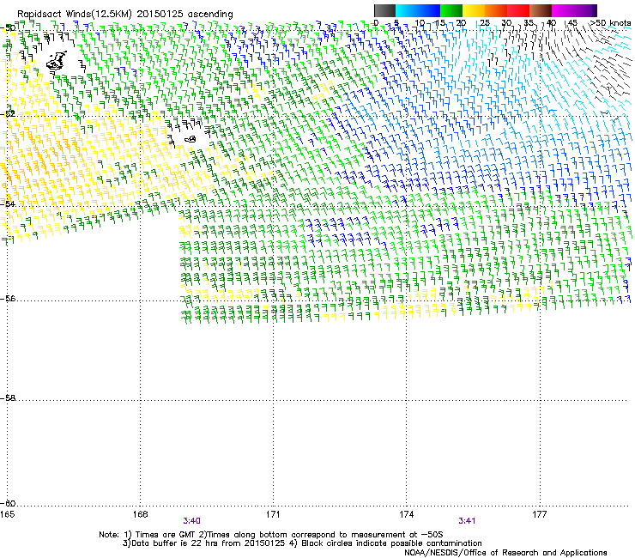Click the latitude label '-60'

coord(8,503)
